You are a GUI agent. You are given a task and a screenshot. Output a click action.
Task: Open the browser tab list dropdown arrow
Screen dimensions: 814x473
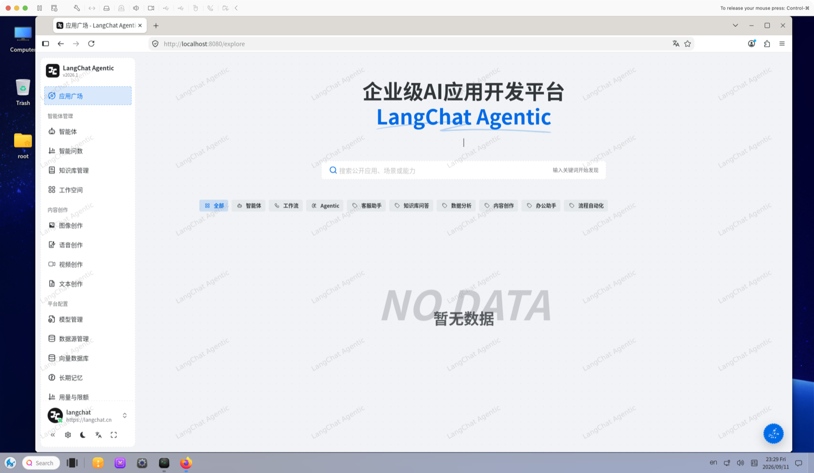[x=735, y=25]
